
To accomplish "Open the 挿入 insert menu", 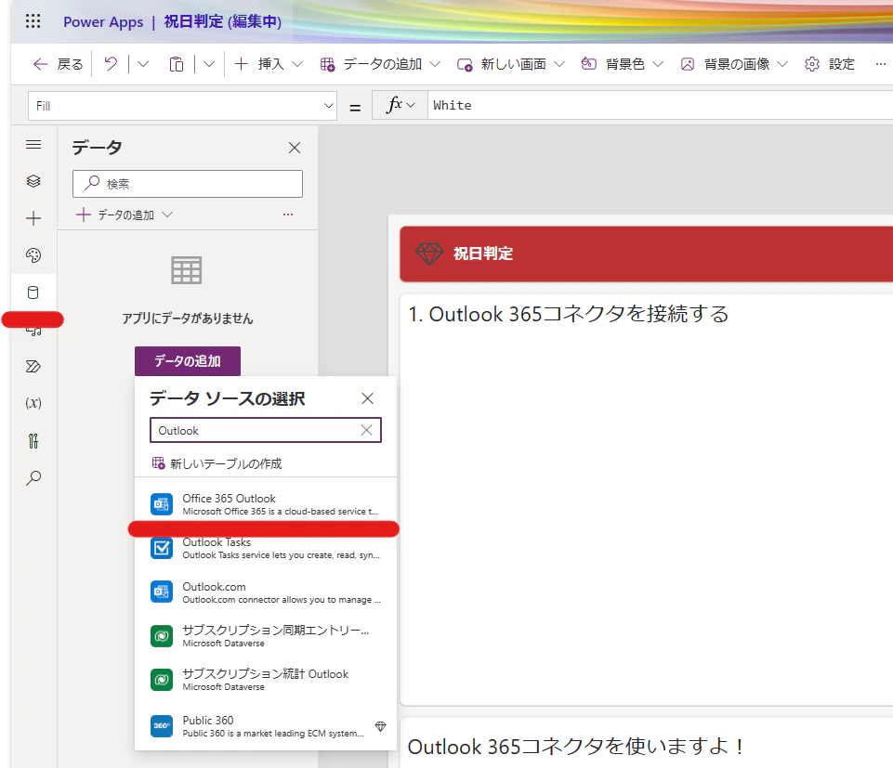I will [x=269, y=64].
